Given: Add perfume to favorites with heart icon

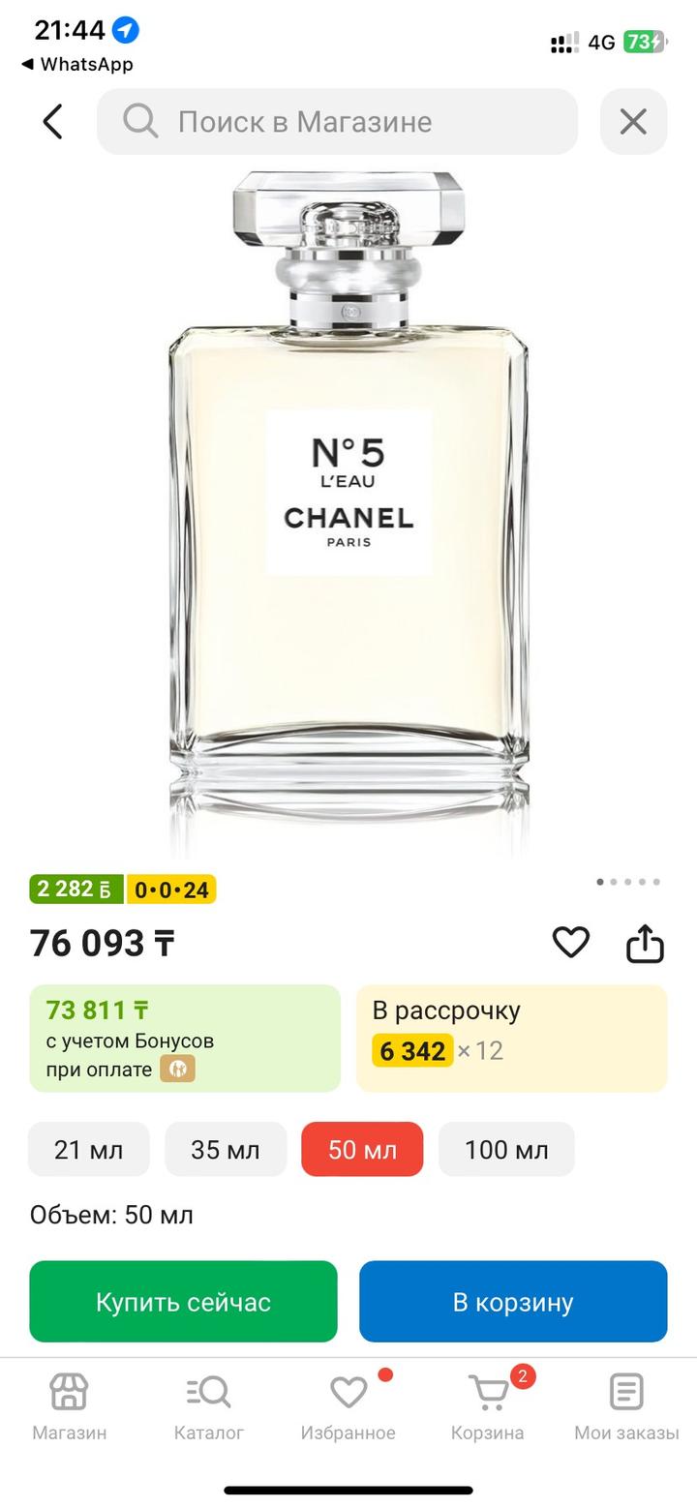Looking at the screenshot, I should pos(571,942).
